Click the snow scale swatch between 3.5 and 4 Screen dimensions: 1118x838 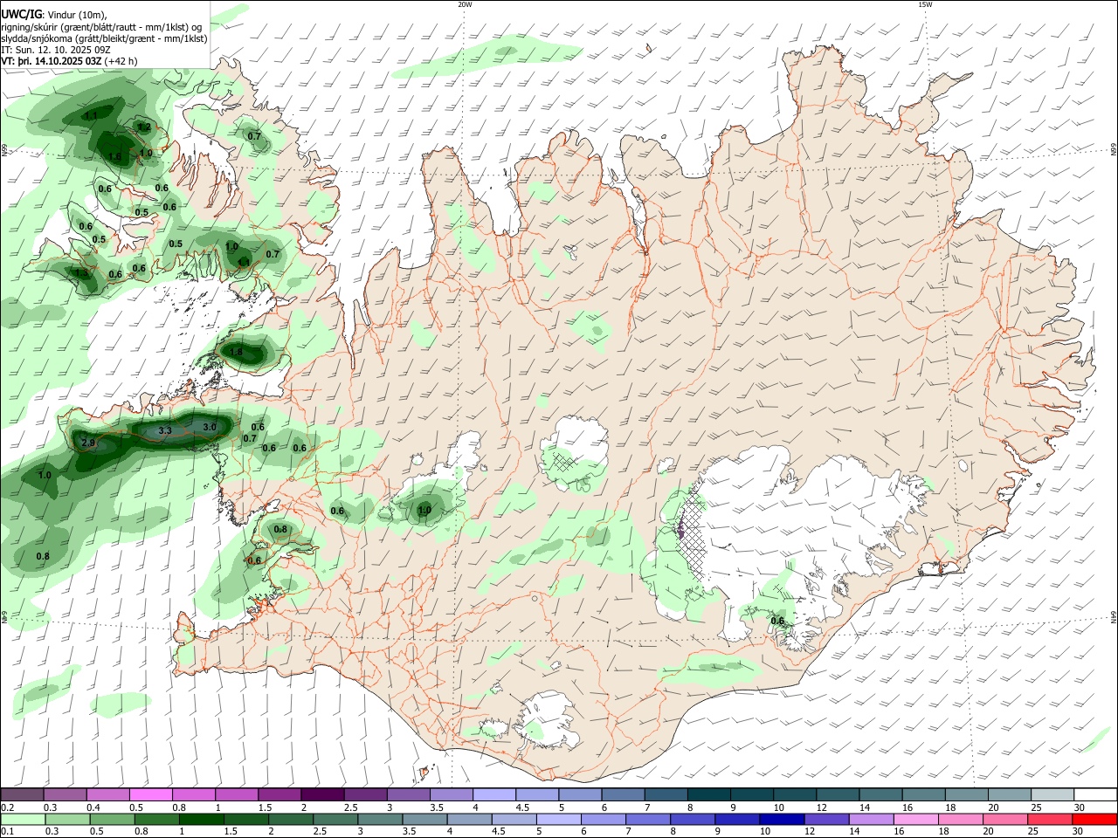(451, 794)
